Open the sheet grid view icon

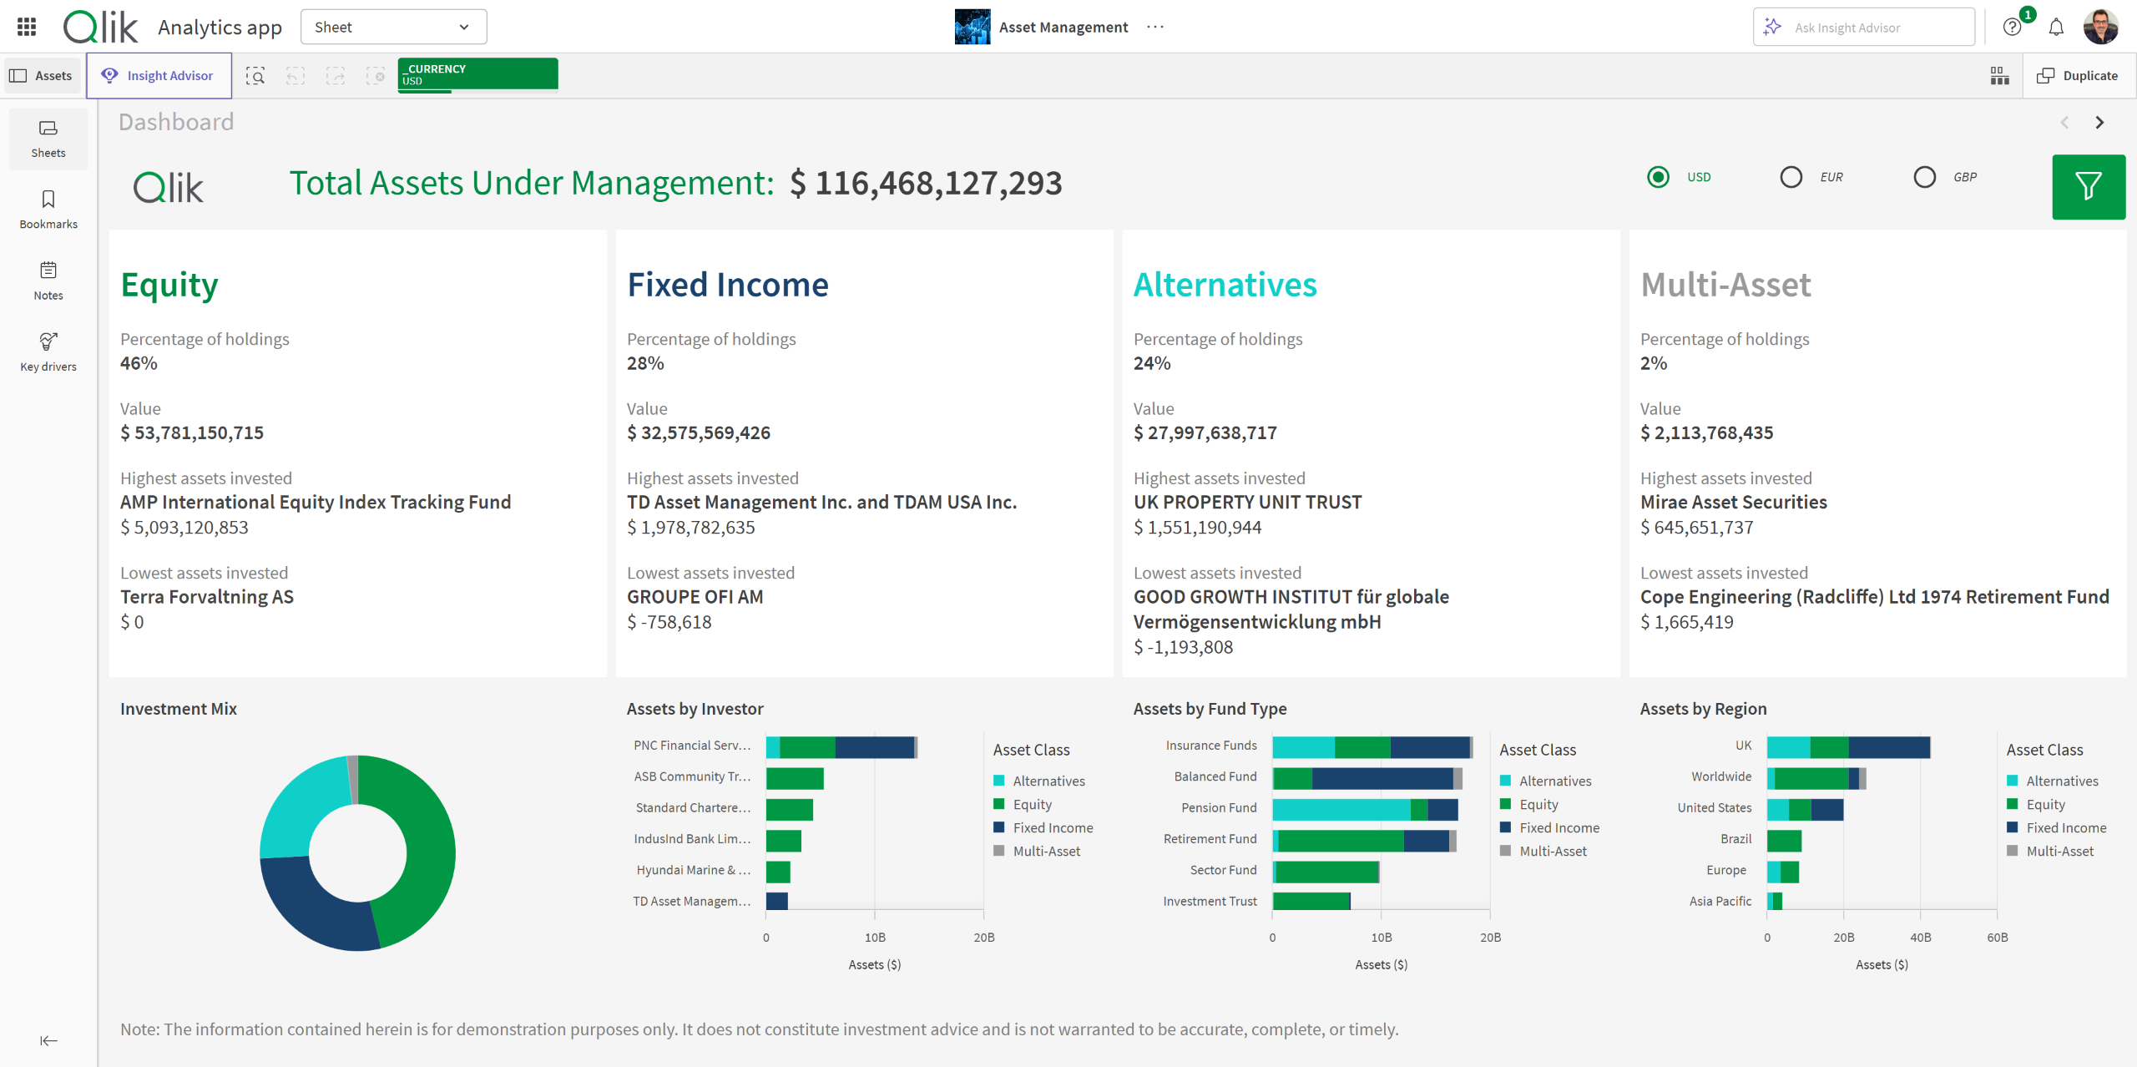click(x=1999, y=76)
